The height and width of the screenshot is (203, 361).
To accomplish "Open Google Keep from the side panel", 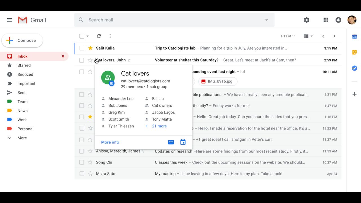I will [355, 52].
